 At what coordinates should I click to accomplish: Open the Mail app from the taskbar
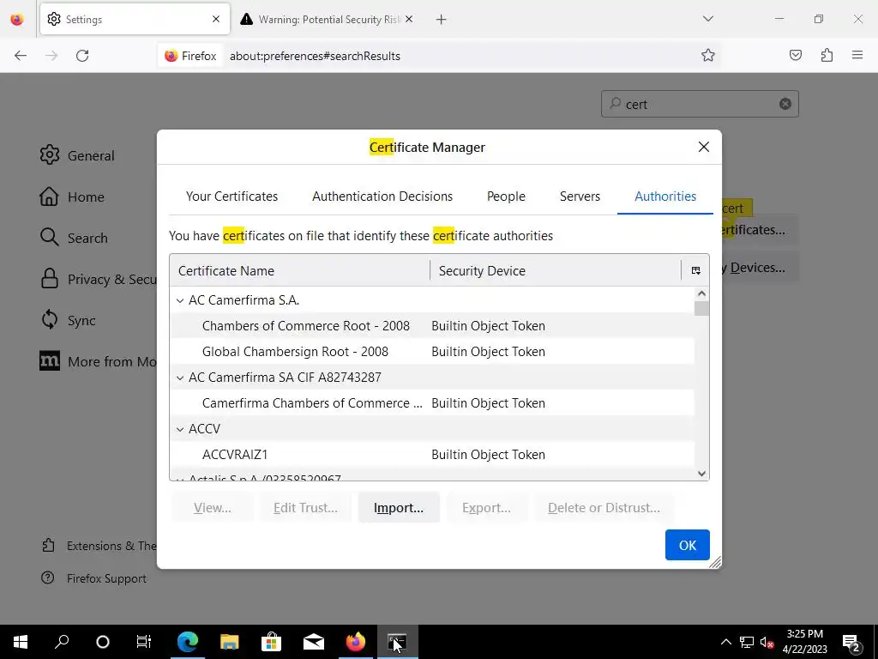tap(314, 642)
